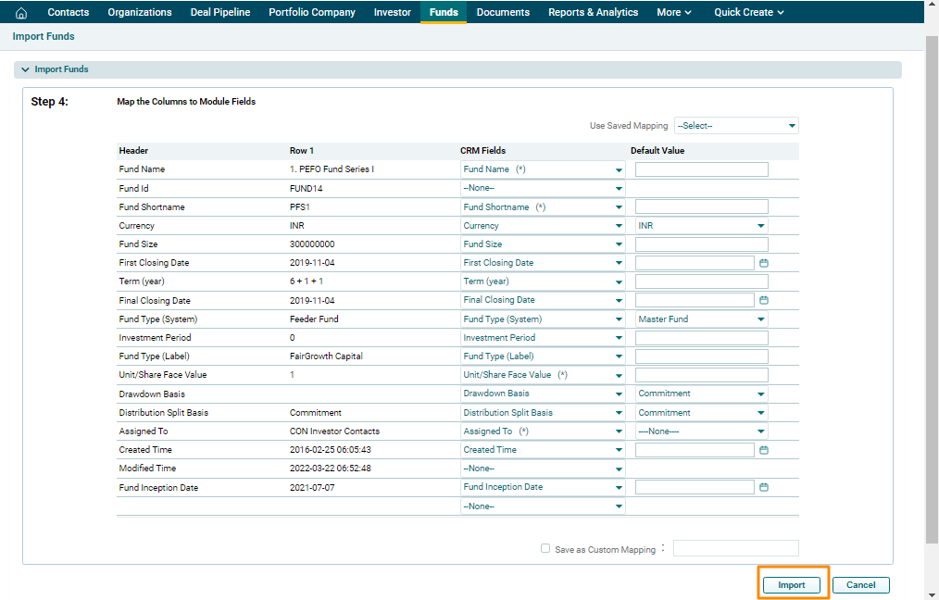Click the Home icon in navigation bar
This screenshot has height=600, width=939.
pyautogui.click(x=21, y=13)
